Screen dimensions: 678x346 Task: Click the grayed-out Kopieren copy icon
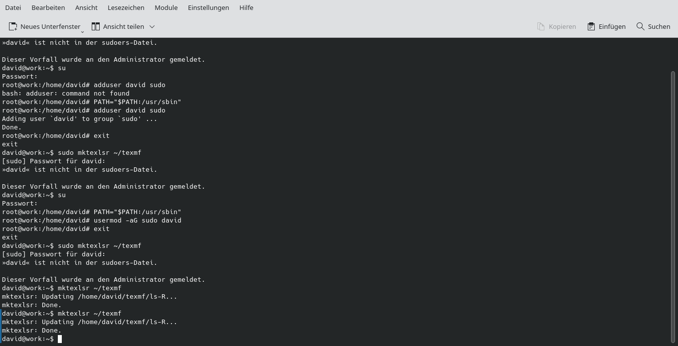tap(540, 26)
